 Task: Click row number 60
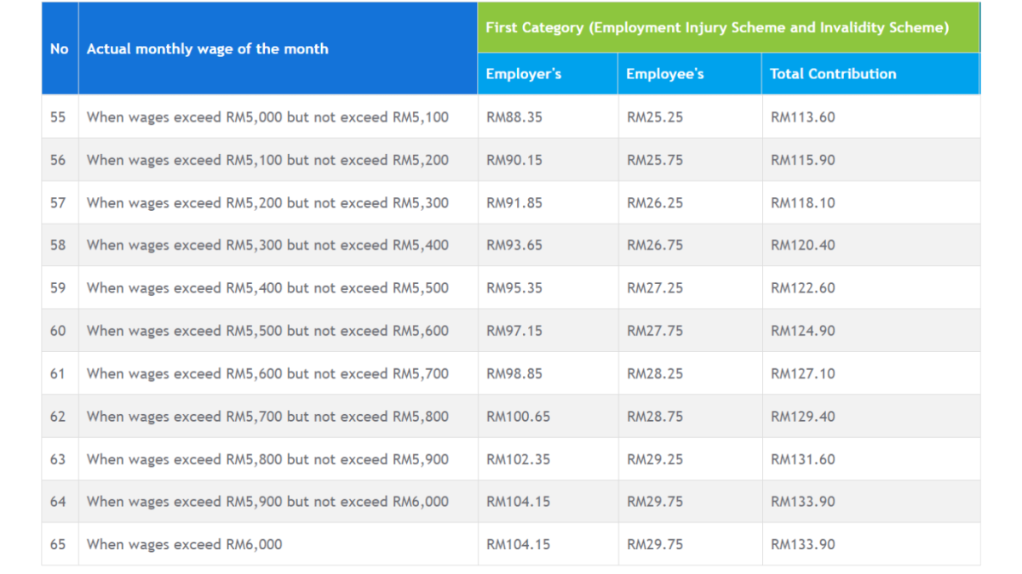tap(59, 330)
